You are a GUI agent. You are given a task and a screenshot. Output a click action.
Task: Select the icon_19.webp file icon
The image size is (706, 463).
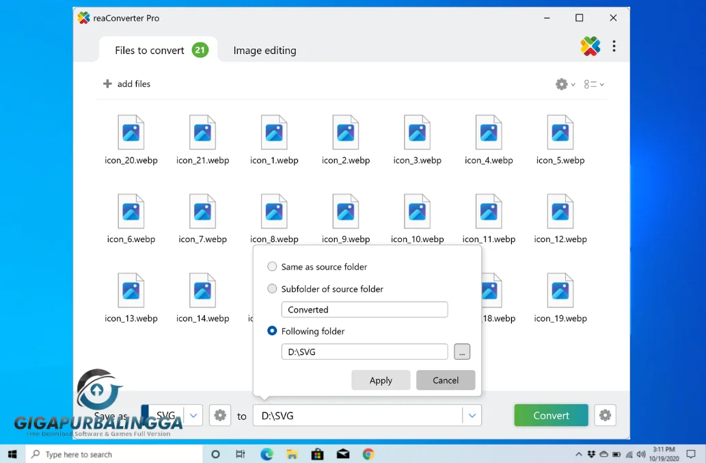click(560, 291)
